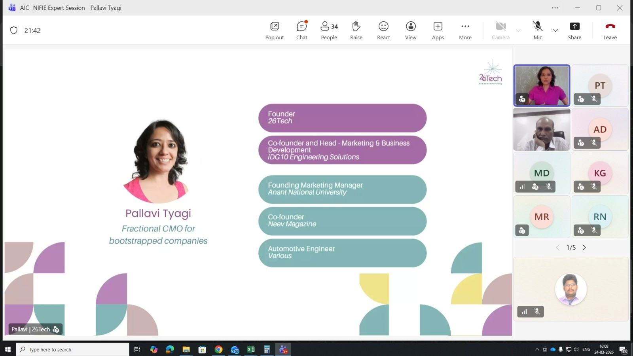The height and width of the screenshot is (356, 633).
Task: Pop out the shared content
Action: [275, 30]
